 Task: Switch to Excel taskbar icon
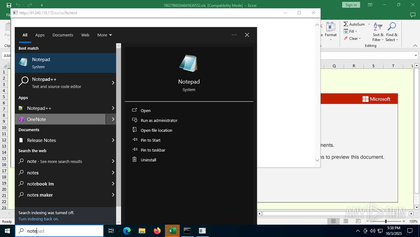pyautogui.click(x=172, y=231)
